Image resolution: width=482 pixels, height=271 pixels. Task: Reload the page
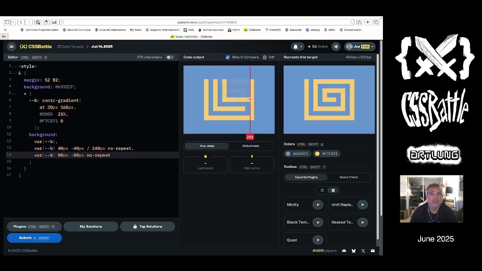tap(351, 22)
